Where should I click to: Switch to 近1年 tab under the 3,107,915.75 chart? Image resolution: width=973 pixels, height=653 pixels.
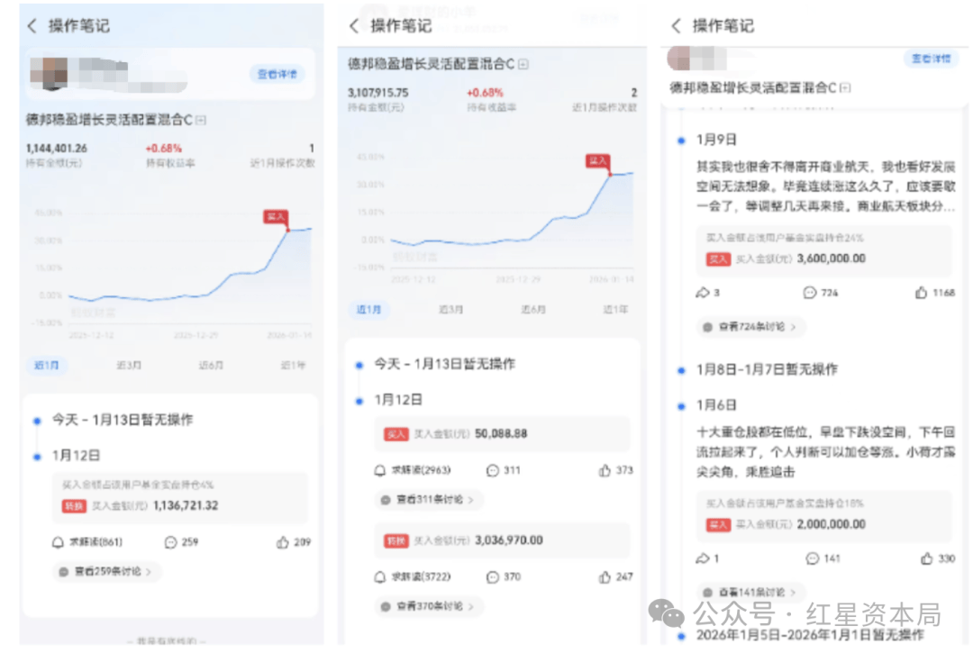(615, 309)
